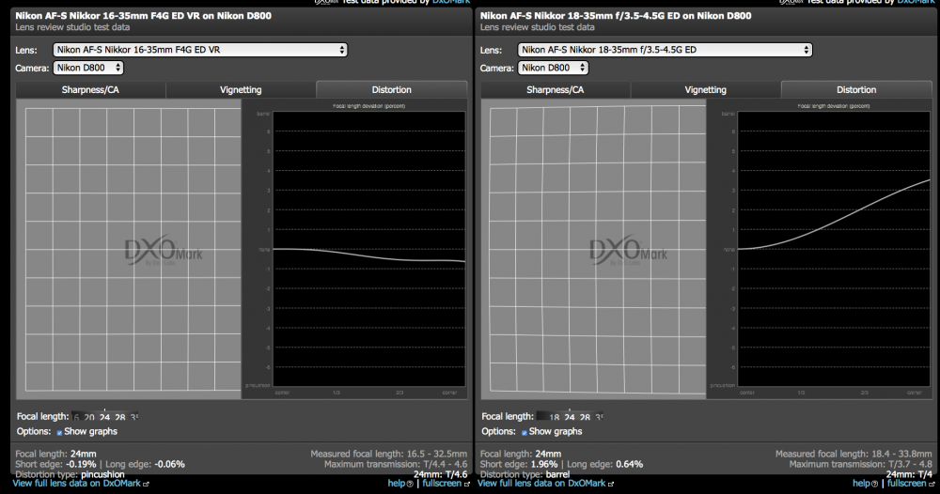Switch to Sharpness/CA tab in 16-35mm panel

pyautogui.click(x=90, y=90)
